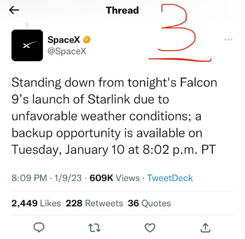Reply using the speech bubble icon
The width and height of the screenshot is (245, 239).
coord(39,227)
